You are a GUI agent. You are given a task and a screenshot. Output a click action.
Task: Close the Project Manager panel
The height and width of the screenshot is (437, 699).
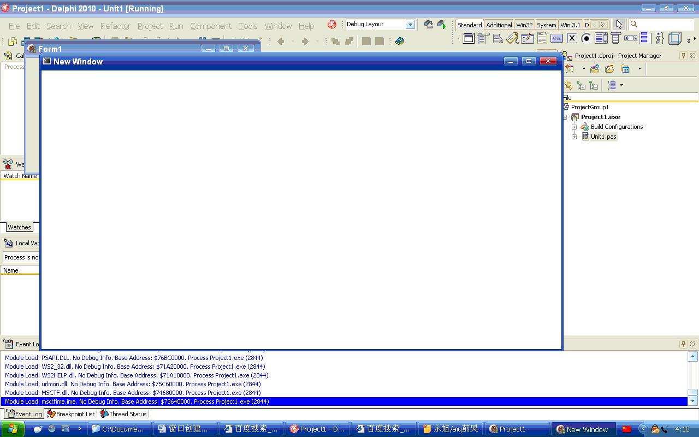coord(693,56)
